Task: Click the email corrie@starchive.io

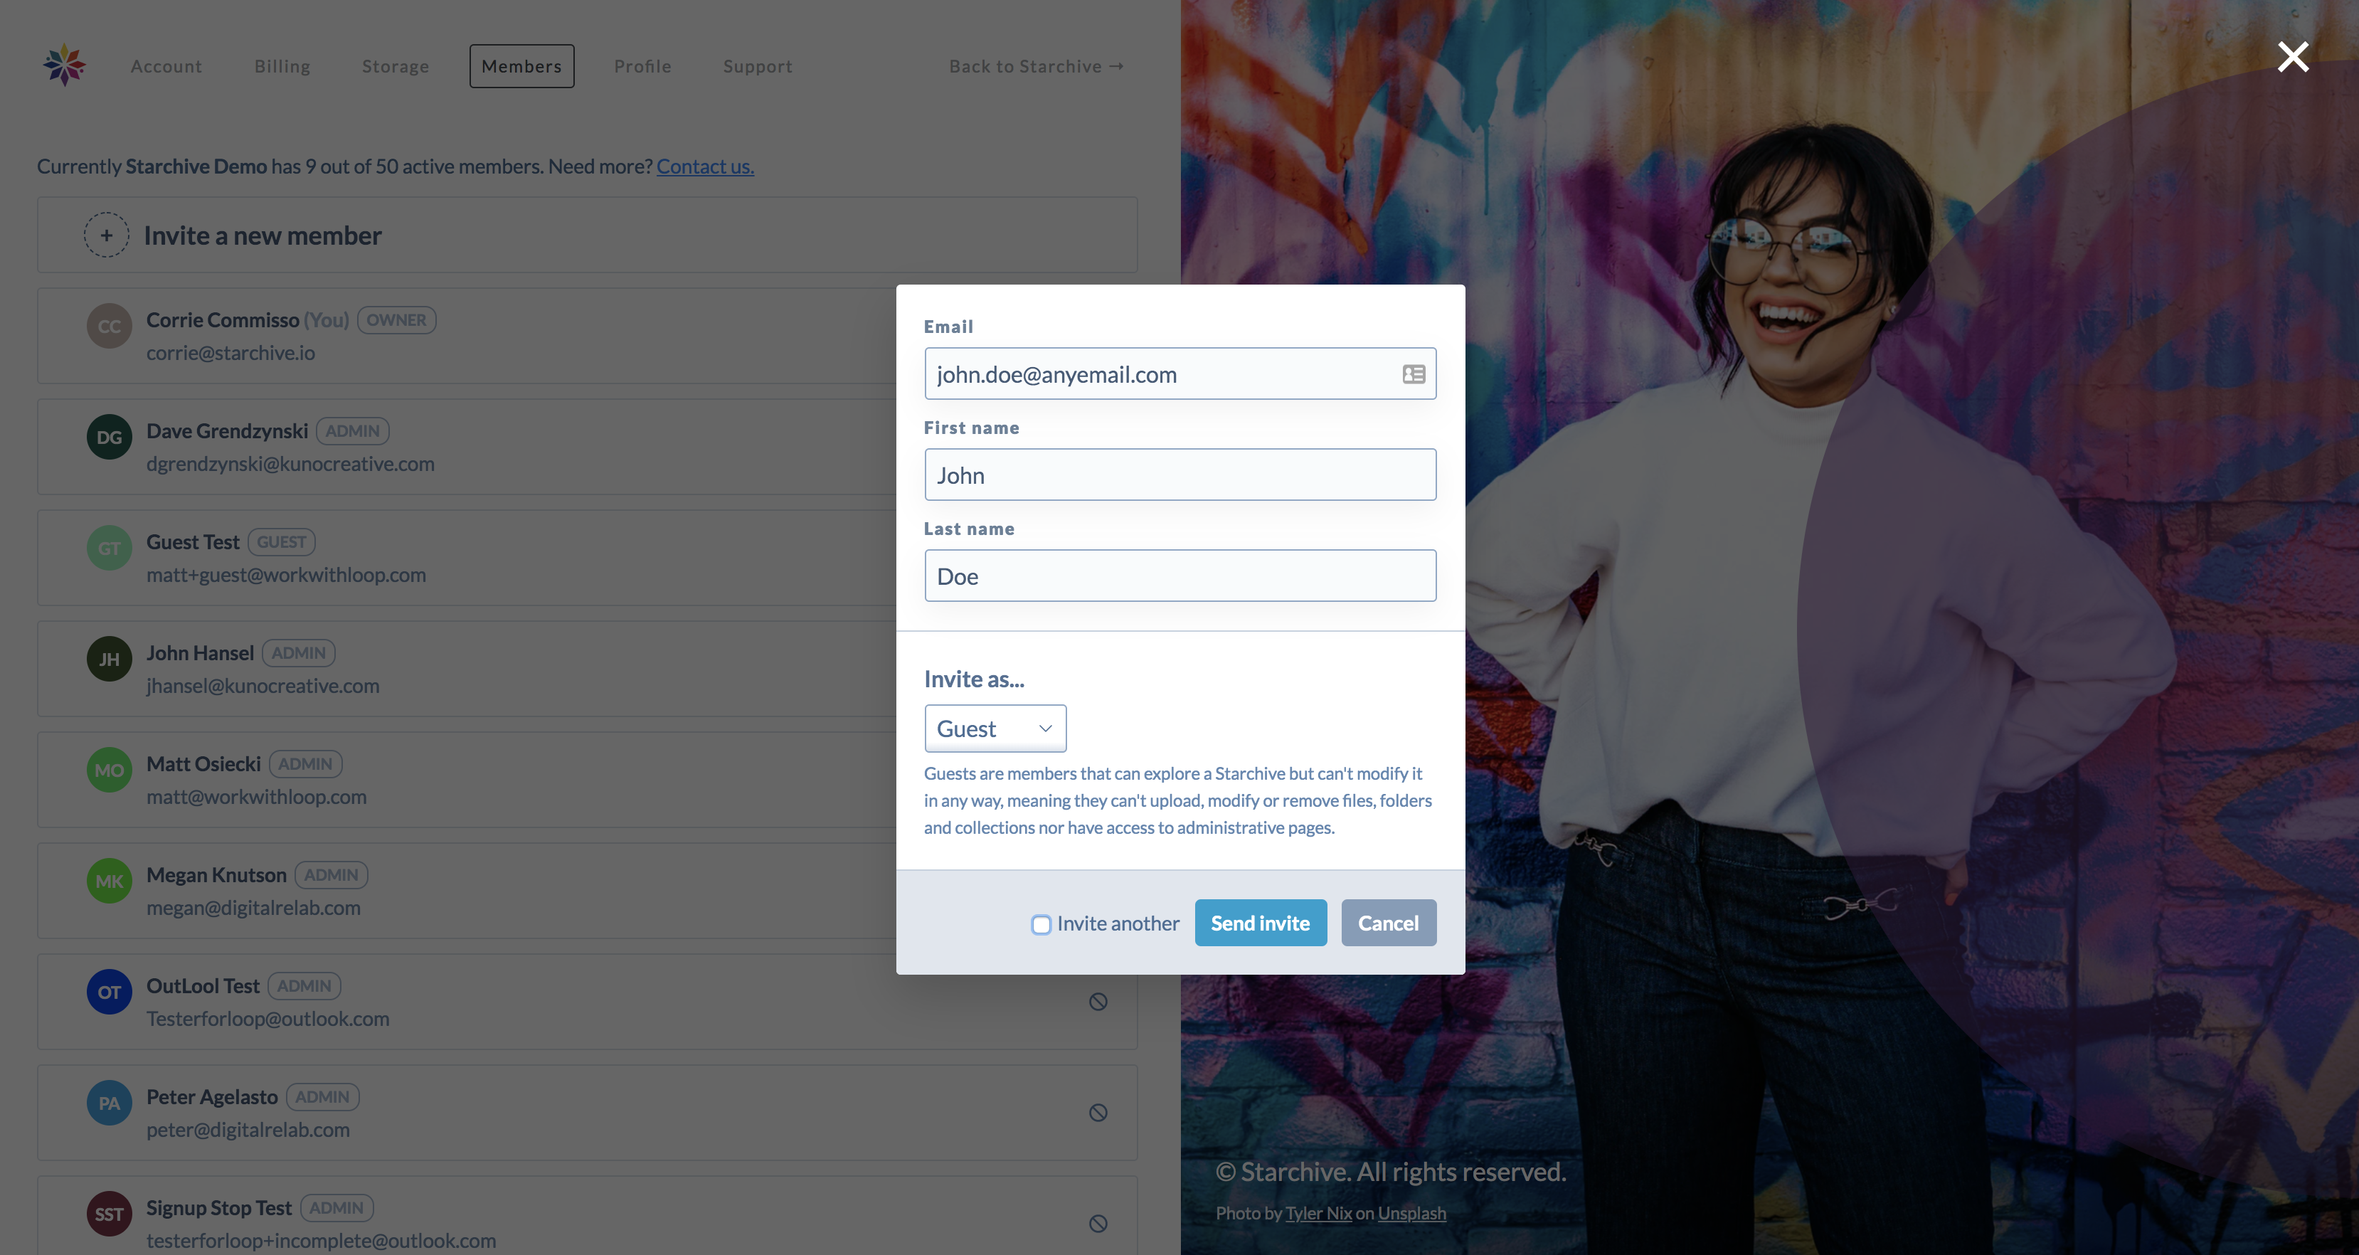Action: click(230, 353)
